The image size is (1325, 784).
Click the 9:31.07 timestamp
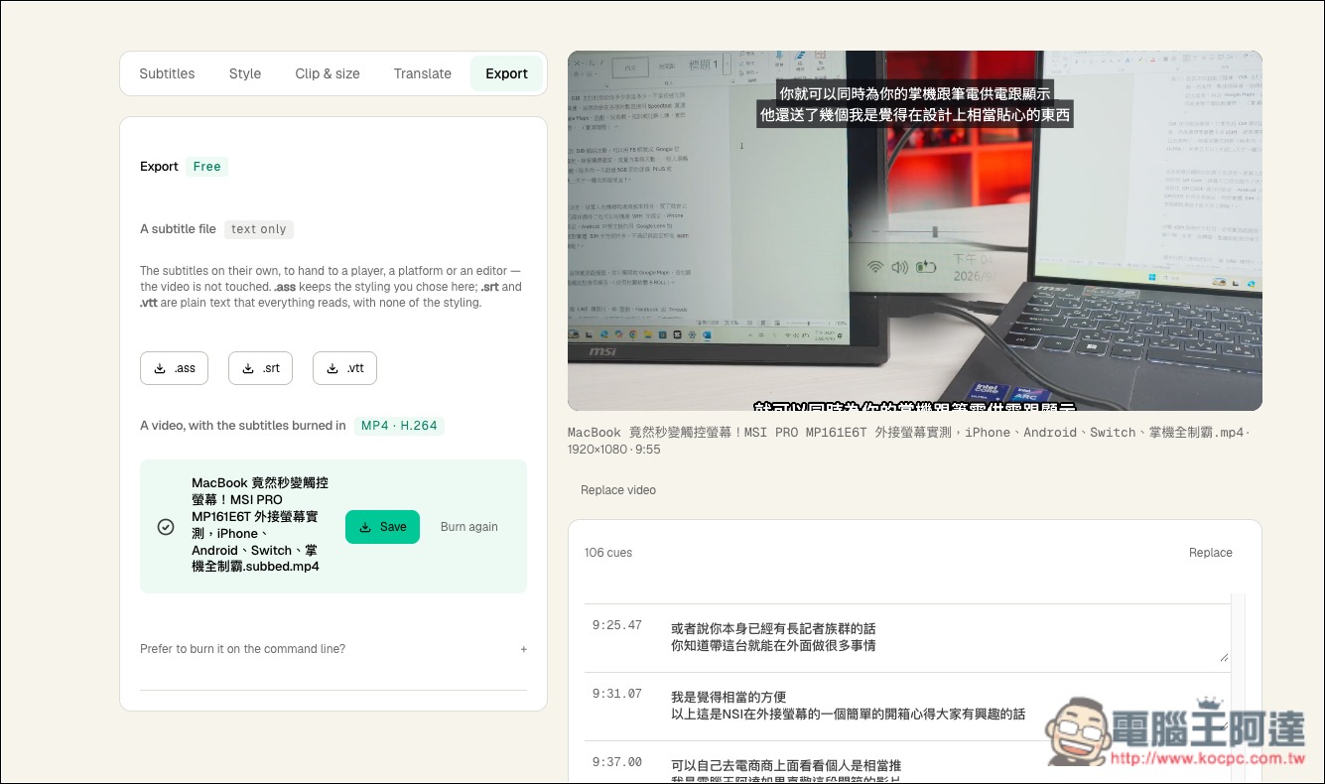[x=617, y=694]
